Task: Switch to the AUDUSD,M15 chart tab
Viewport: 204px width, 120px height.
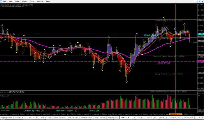Action: click(x=87, y=117)
